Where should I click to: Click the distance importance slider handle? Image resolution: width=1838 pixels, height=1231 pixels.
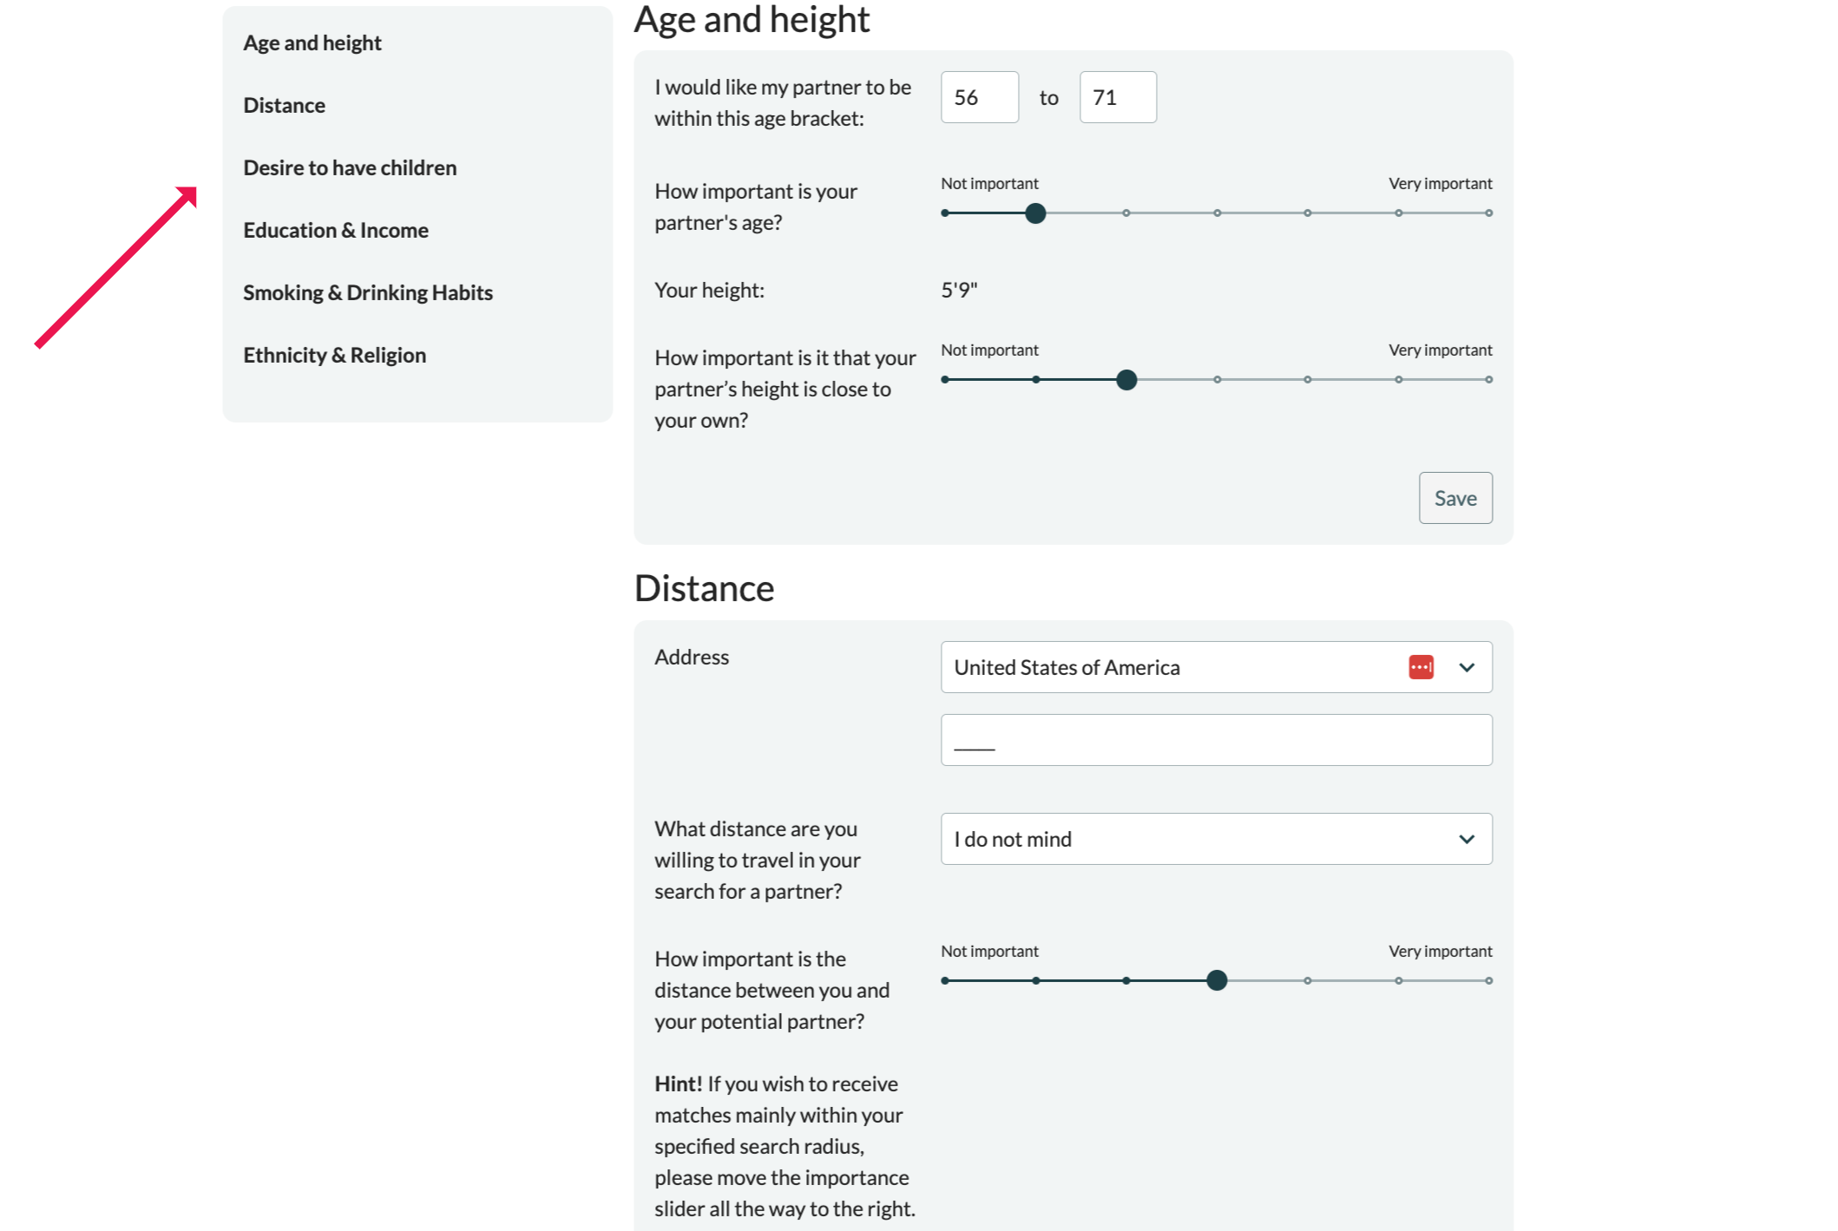[x=1217, y=980]
